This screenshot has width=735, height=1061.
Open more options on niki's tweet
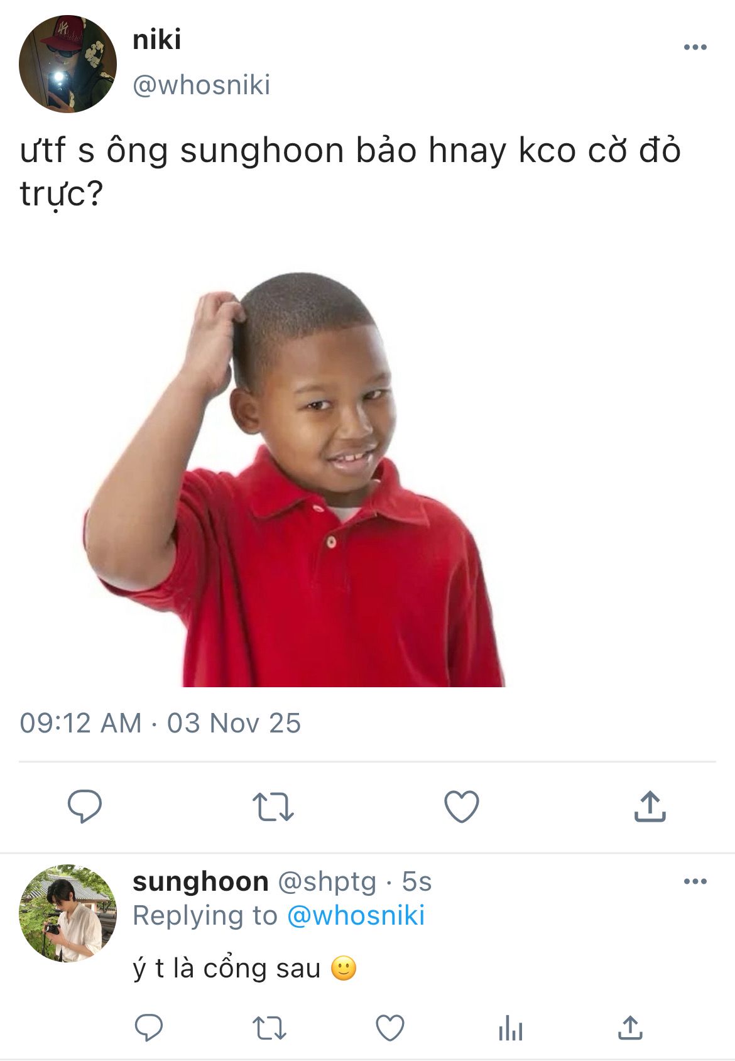(x=695, y=47)
